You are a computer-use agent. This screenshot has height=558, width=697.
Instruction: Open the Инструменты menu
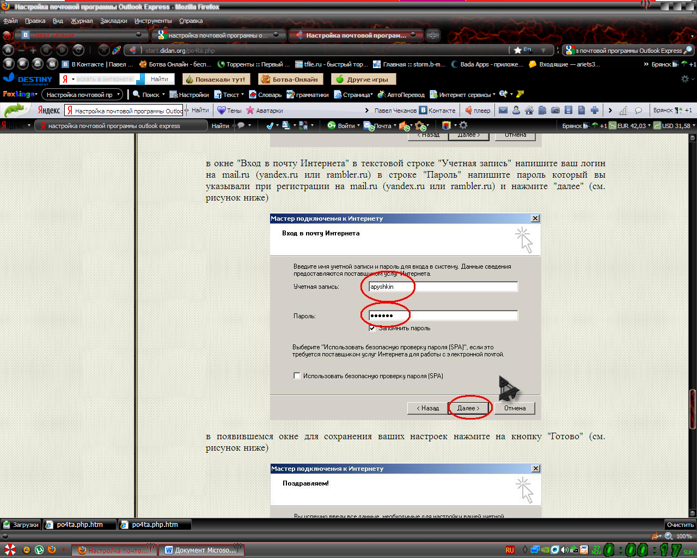pyautogui.click(x=153, y=21)
